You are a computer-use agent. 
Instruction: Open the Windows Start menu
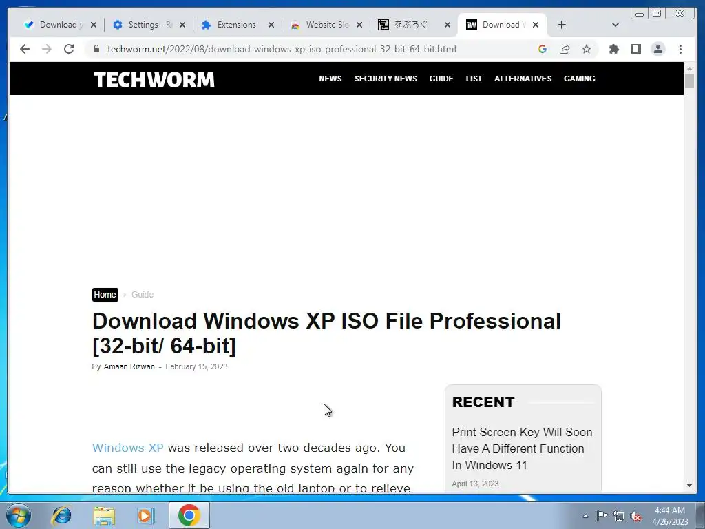pos(19,515)
